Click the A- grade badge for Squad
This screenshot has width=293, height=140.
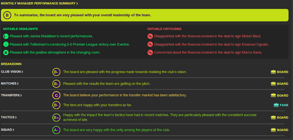coord(56,130)
